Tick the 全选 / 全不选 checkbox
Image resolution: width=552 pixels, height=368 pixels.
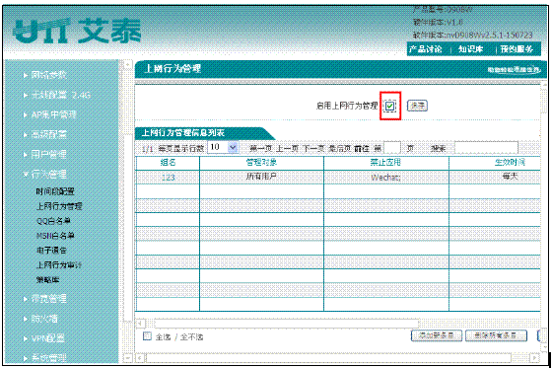pyautogui.click(x=147, y=336)
